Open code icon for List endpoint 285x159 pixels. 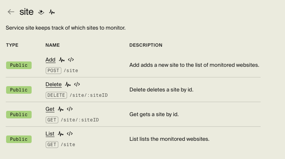70,134
